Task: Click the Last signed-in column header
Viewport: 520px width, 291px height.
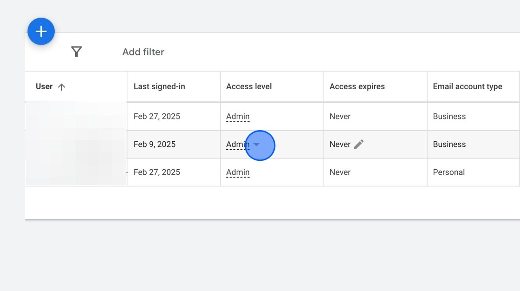Action: 159,86
